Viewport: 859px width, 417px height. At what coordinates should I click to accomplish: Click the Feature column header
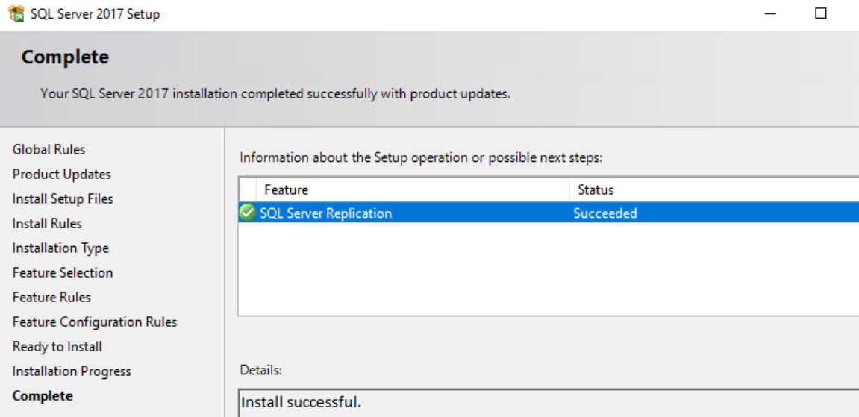point(413,190)
